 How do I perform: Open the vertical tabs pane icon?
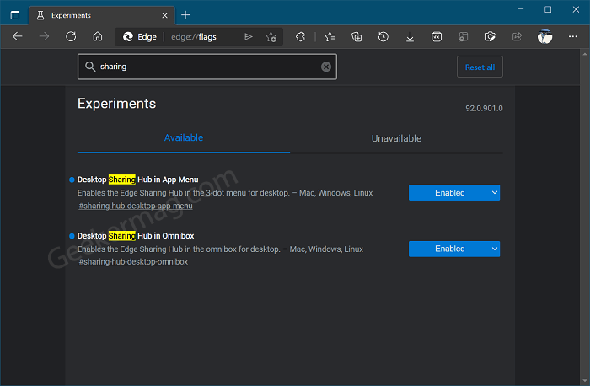(x=15, y=15)
